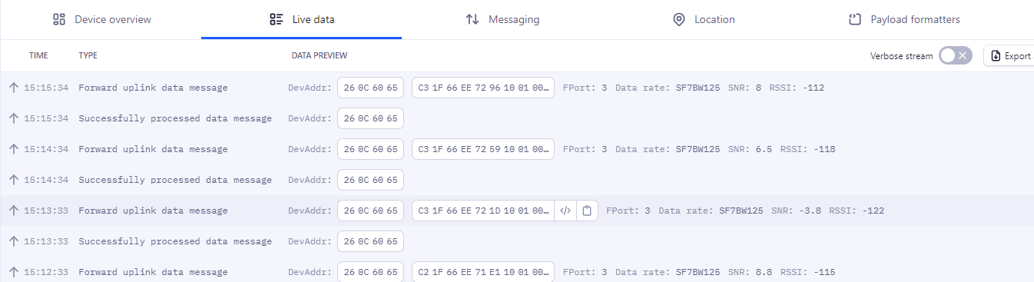Click the Messaging up-down arrows icon

[472, 19]
